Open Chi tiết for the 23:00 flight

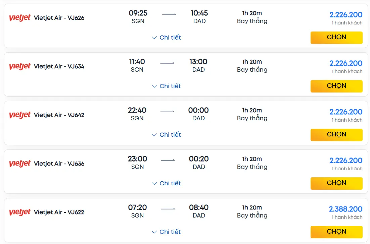click(166, 183)
